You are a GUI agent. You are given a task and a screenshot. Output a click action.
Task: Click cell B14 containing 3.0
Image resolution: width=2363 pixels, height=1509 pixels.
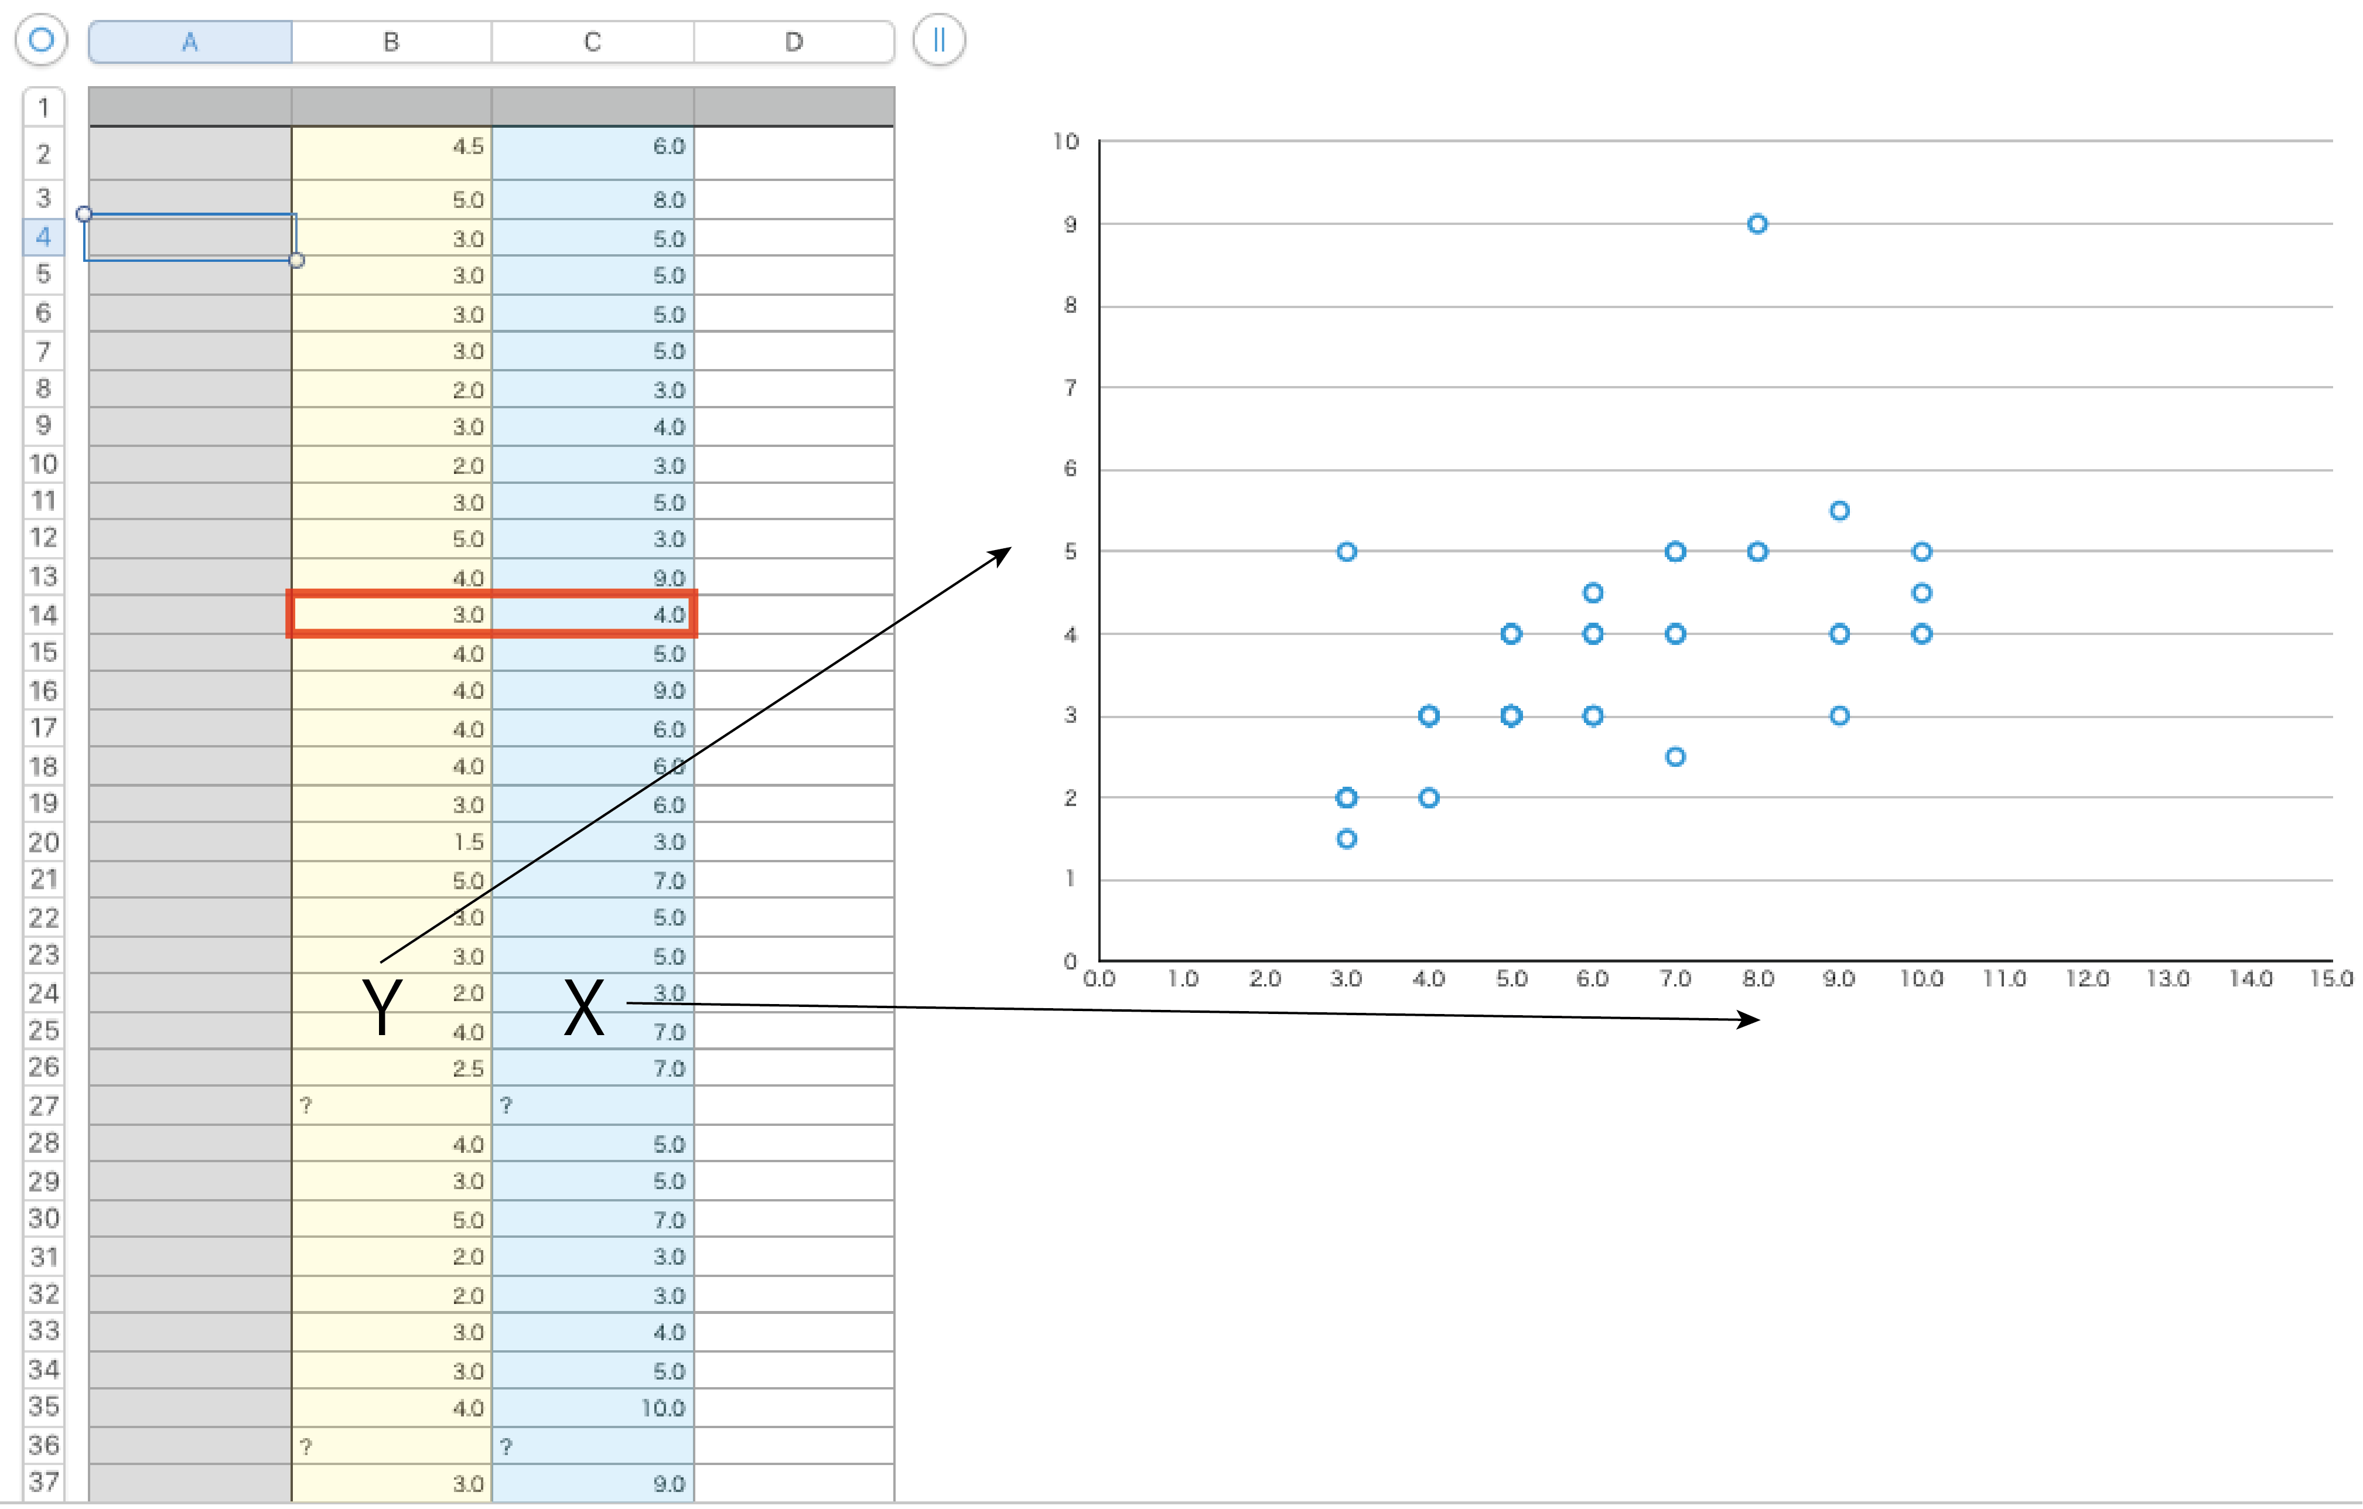pos(391,615)
